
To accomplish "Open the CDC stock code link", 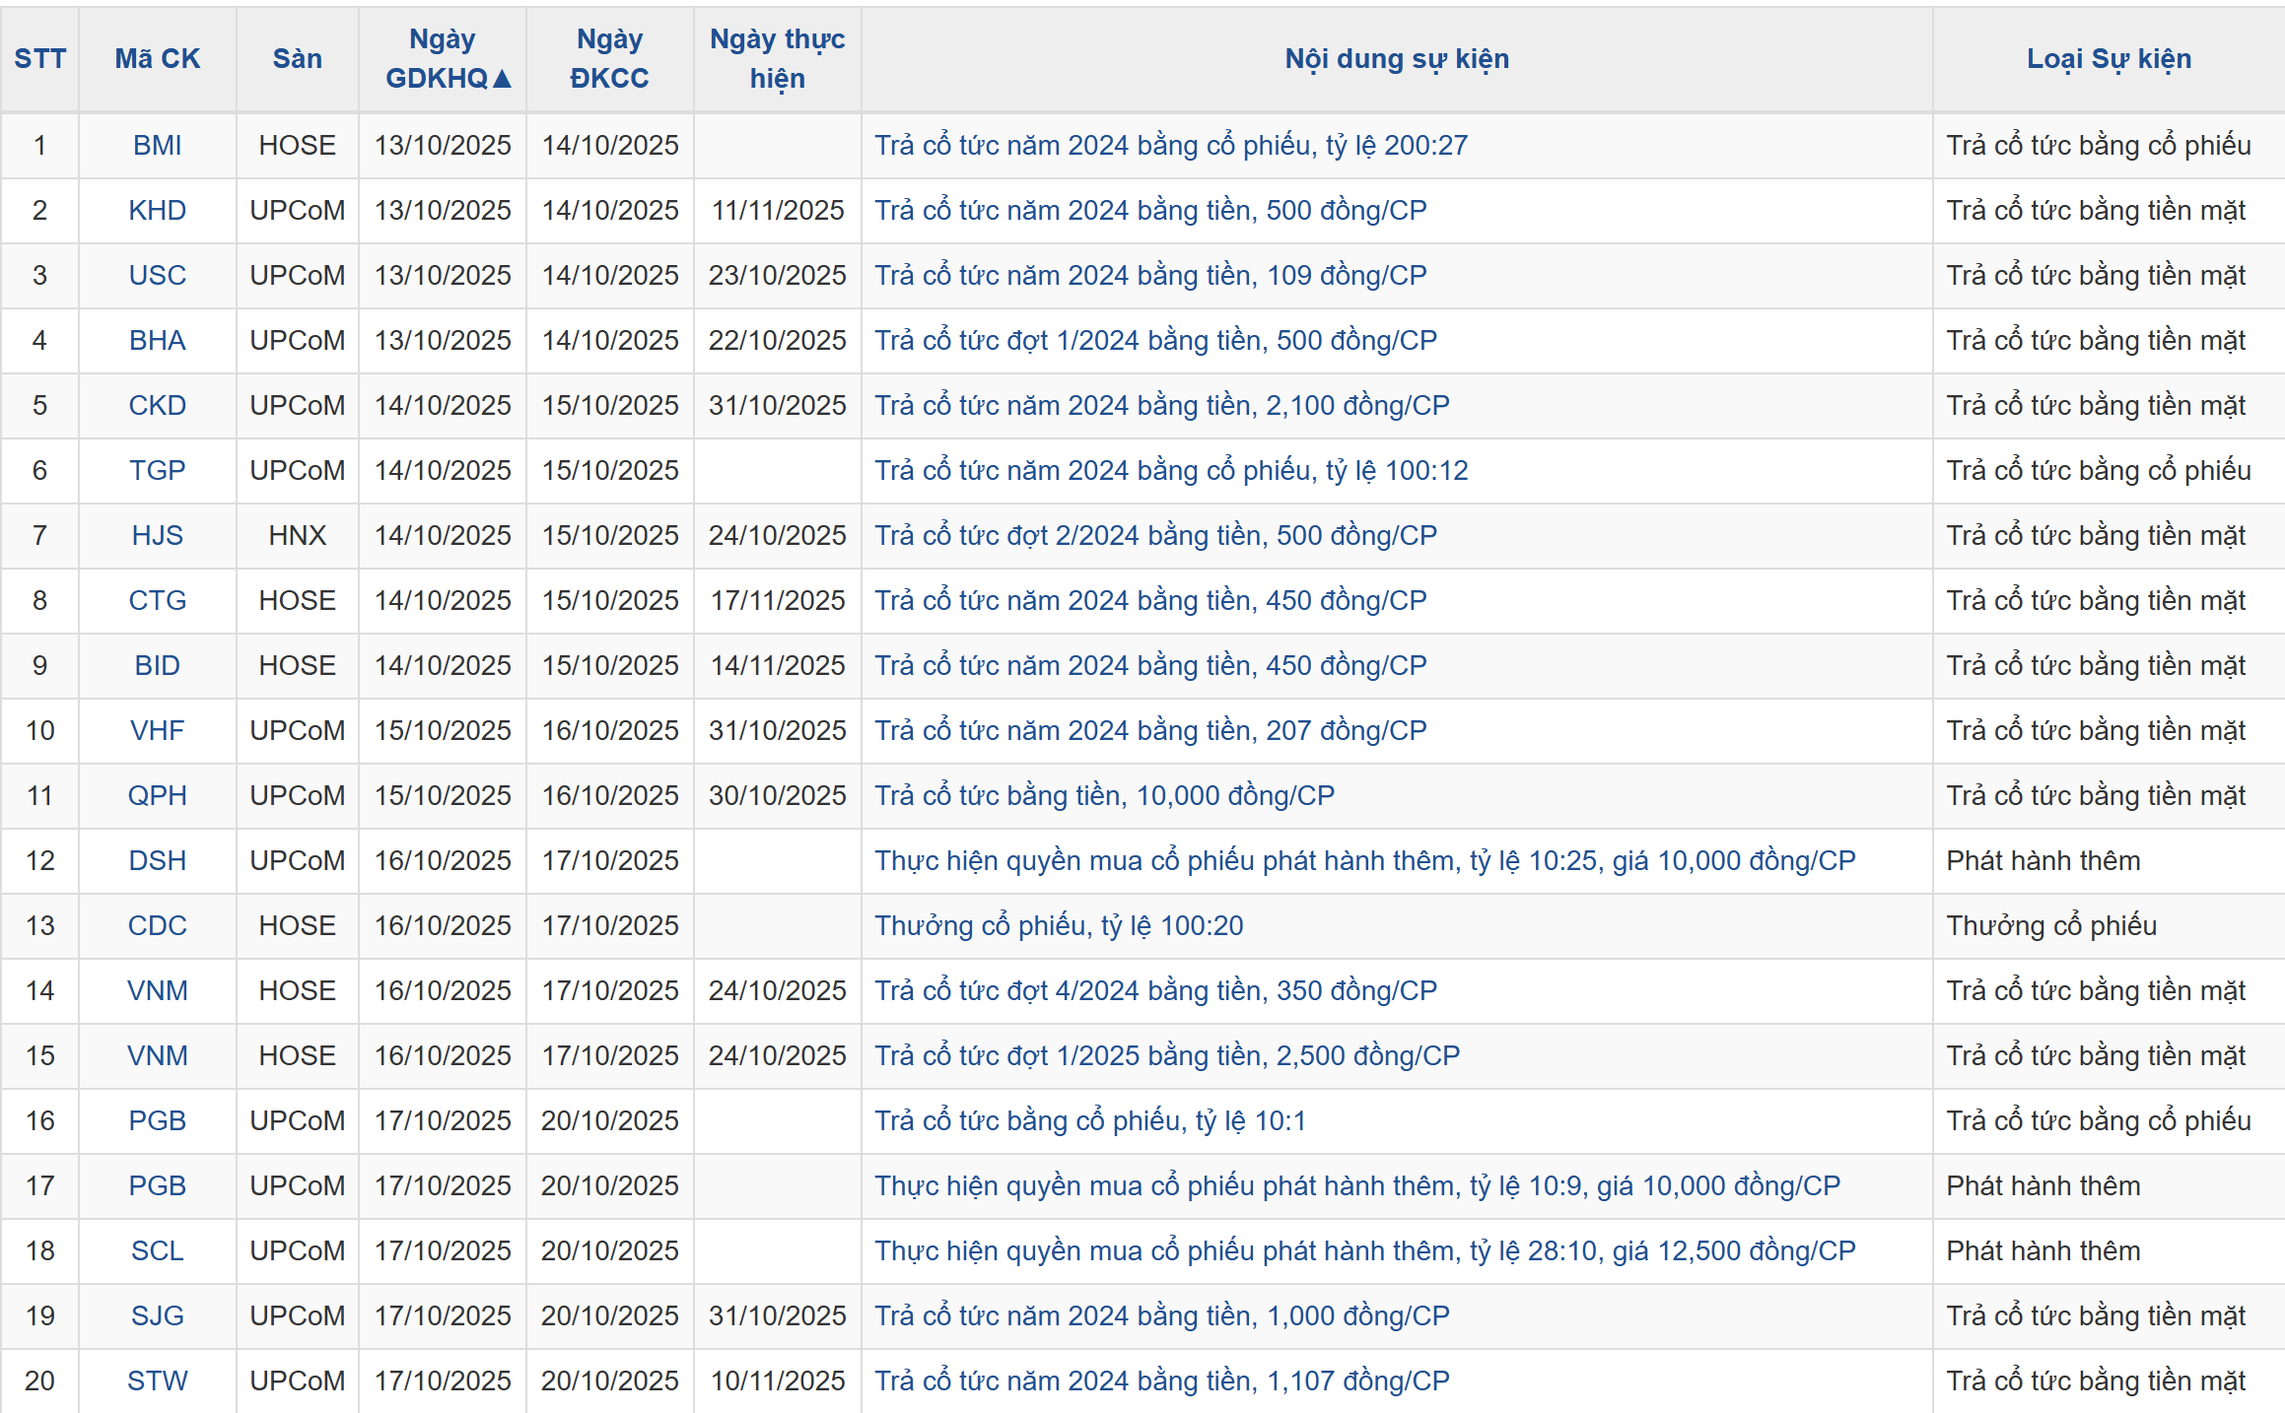I will click(157, 926).
